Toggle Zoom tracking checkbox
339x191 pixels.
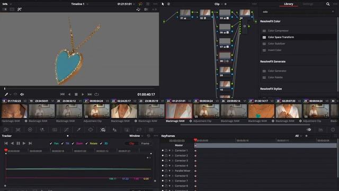pos(73,143)
